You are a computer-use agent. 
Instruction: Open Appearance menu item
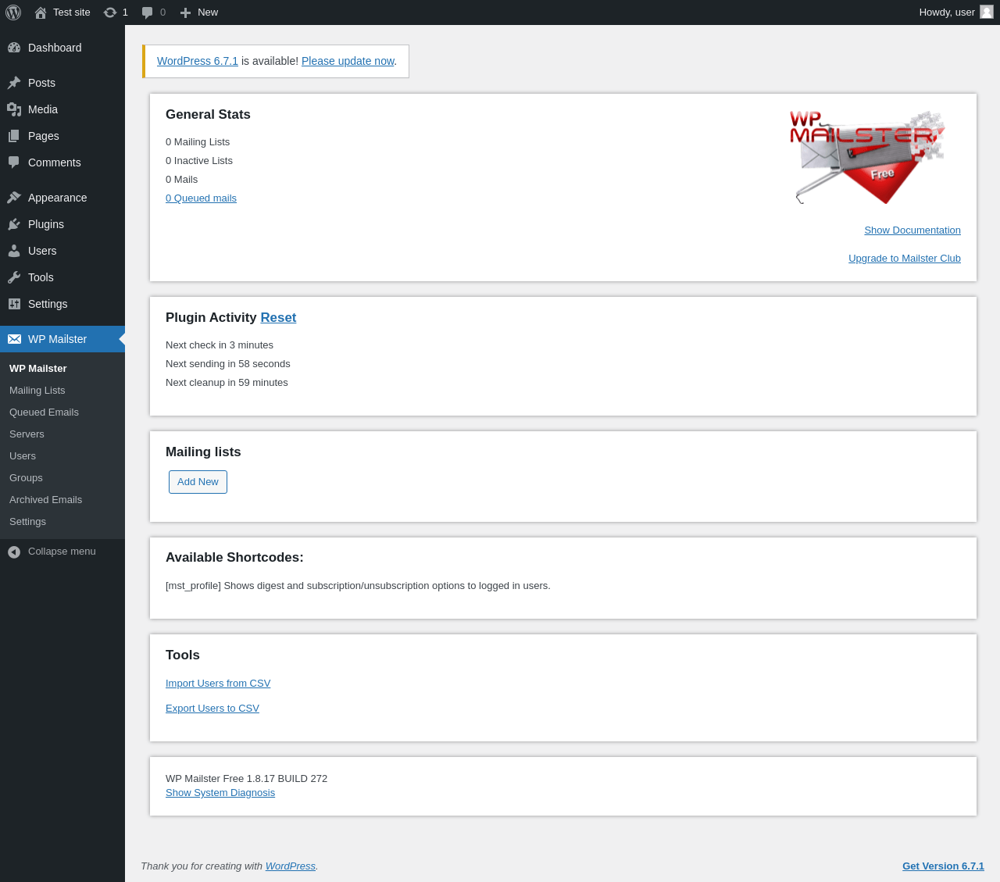click(x=62, y=198)
